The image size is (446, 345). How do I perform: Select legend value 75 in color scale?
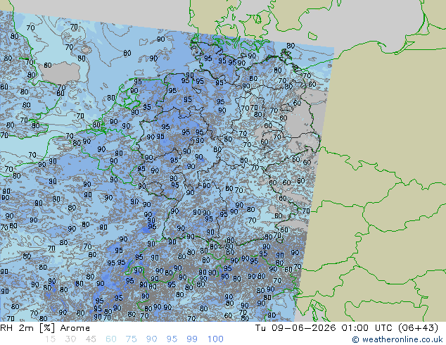[131, 339]
